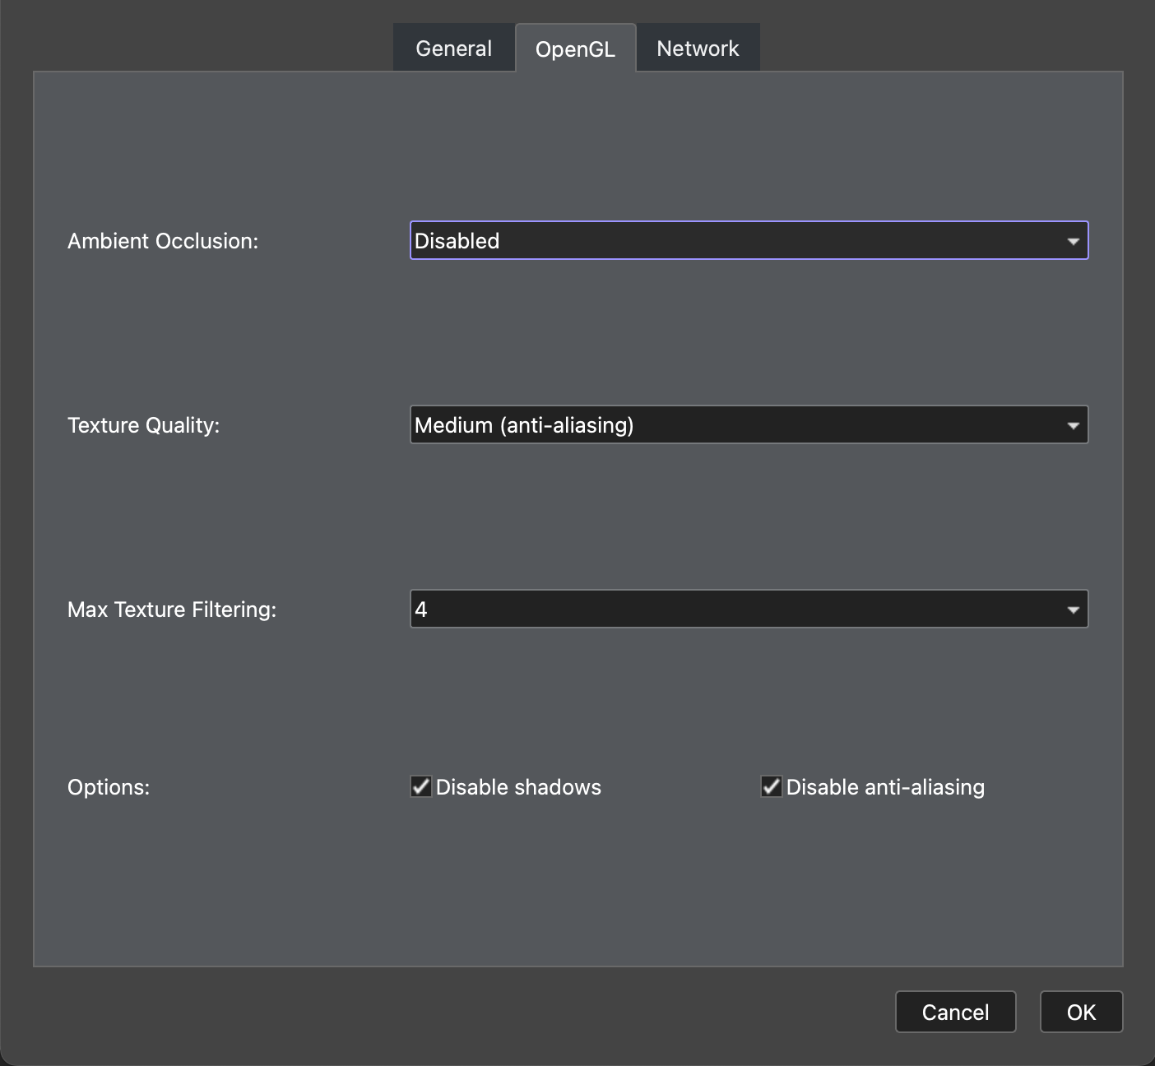Screen dimensions: 1155x1066
Task: Click the Ambient Occlusion dropdown arrow
Action: [1072, 240]
